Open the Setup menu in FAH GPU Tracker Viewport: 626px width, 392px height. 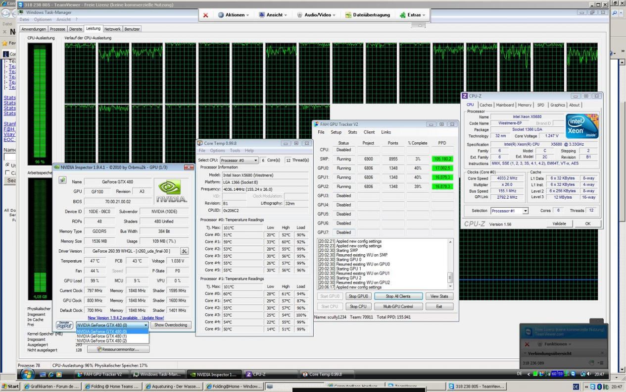[336, 132]
